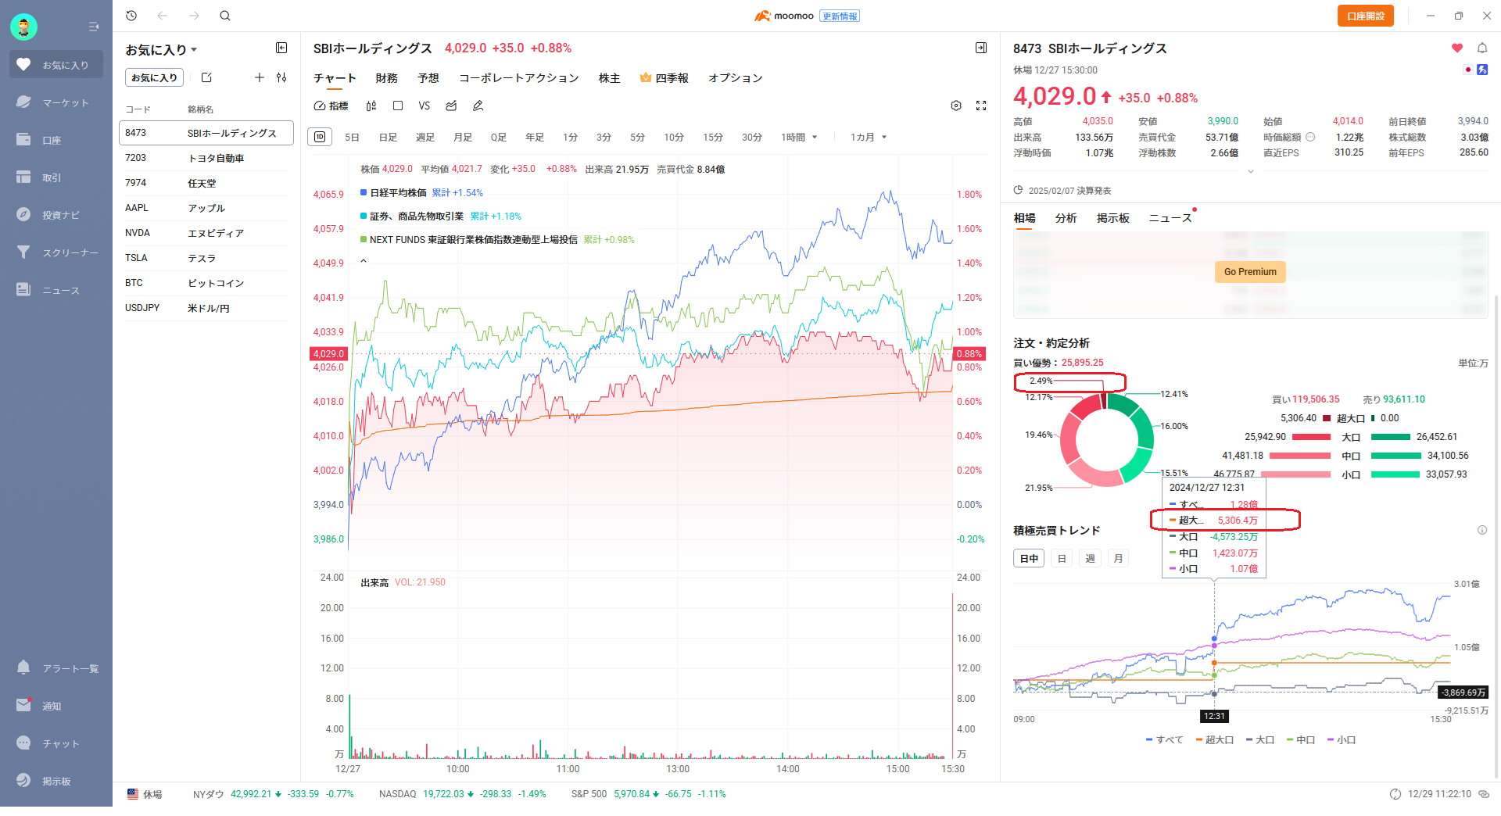Open the 積極売買トレンド info icon

click(1481, 530)
